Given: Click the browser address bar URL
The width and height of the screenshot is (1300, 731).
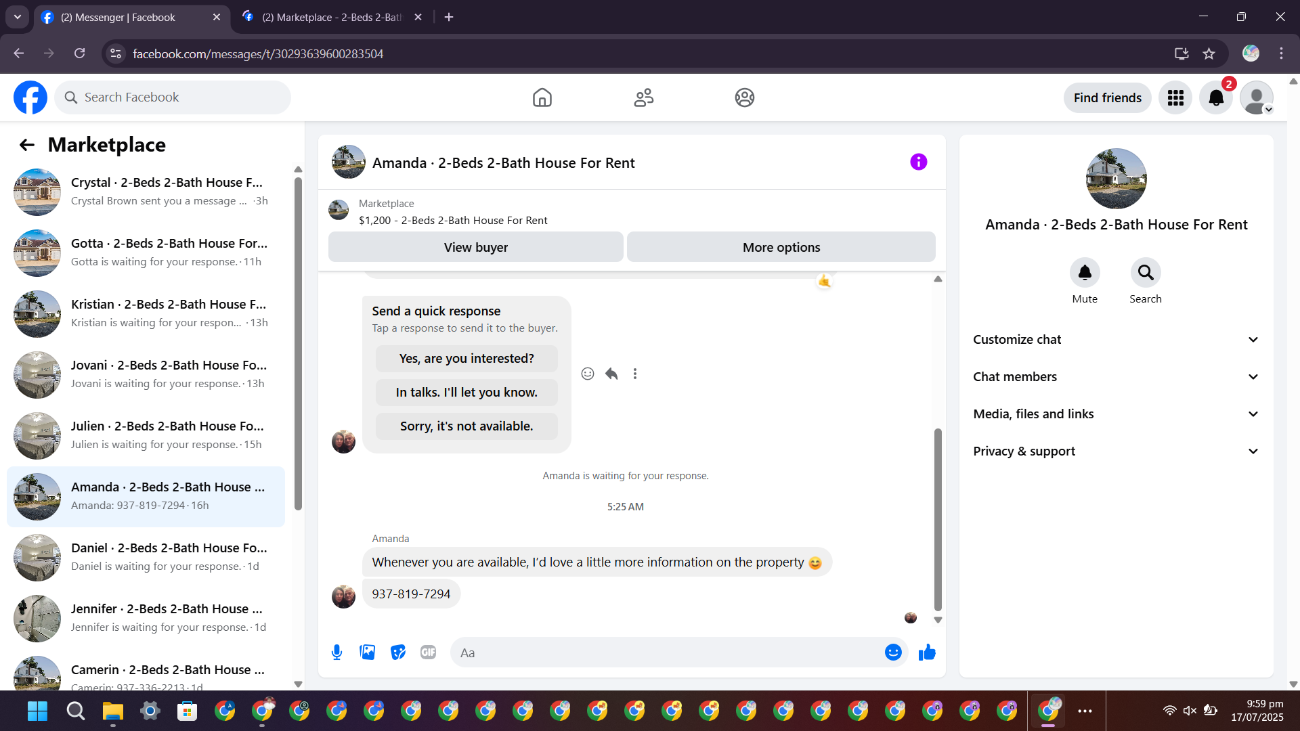Looking at the screenshot, I should coord(258,53).
